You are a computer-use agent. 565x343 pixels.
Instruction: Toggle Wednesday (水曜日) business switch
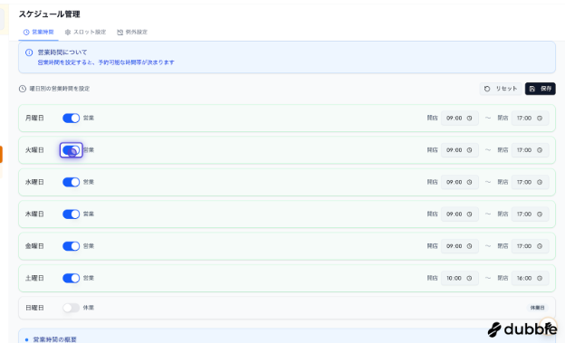coord(71,182)
